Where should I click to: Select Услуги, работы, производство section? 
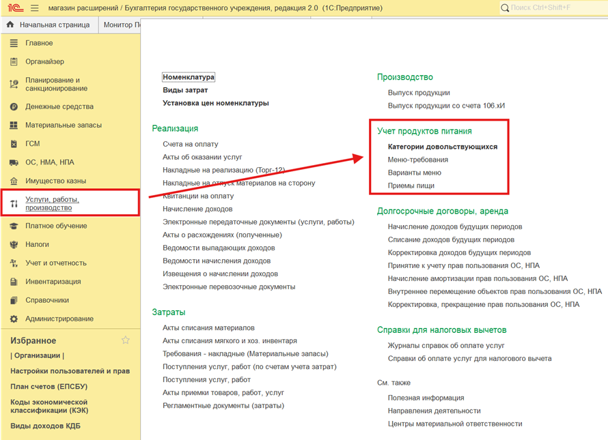53,203
